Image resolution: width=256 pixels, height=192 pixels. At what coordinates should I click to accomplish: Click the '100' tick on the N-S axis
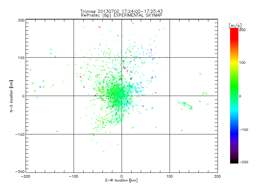click(x=21, y=58)
